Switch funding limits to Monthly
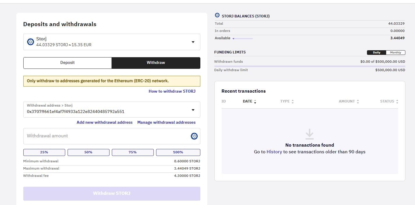Image resolution: width=415 pixels, height=205 pixels. point(395,53)
